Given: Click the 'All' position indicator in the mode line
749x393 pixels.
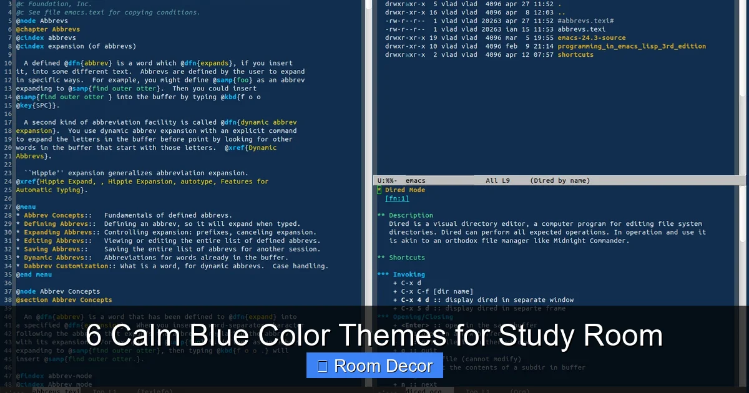Looking at the screenshot, I should coord(491,181).
